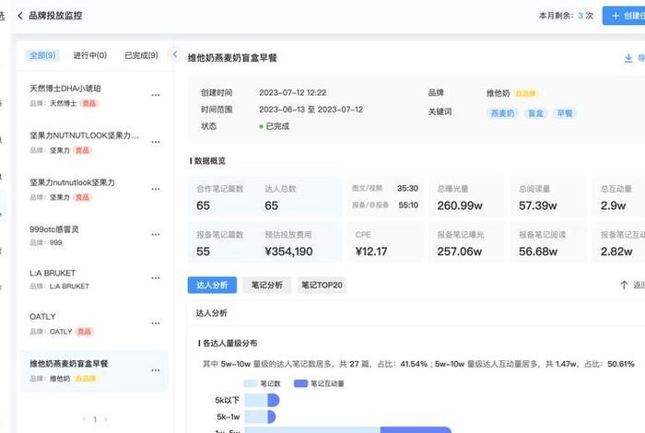This screenshot has width=645, height=433.
Task: Click the 总曝光量 260.99w card
Action: click(467, 196)
